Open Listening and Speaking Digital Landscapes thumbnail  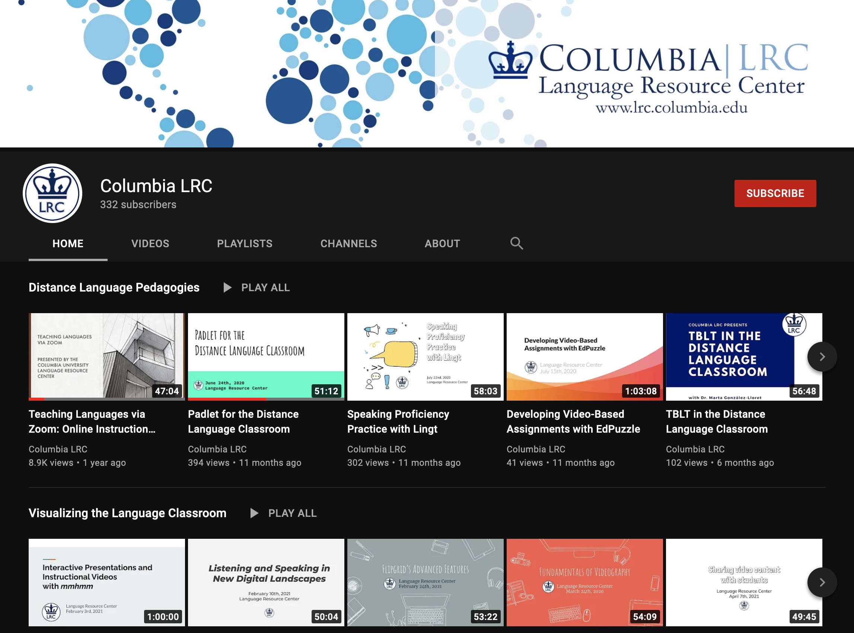(x=266, y=582)
